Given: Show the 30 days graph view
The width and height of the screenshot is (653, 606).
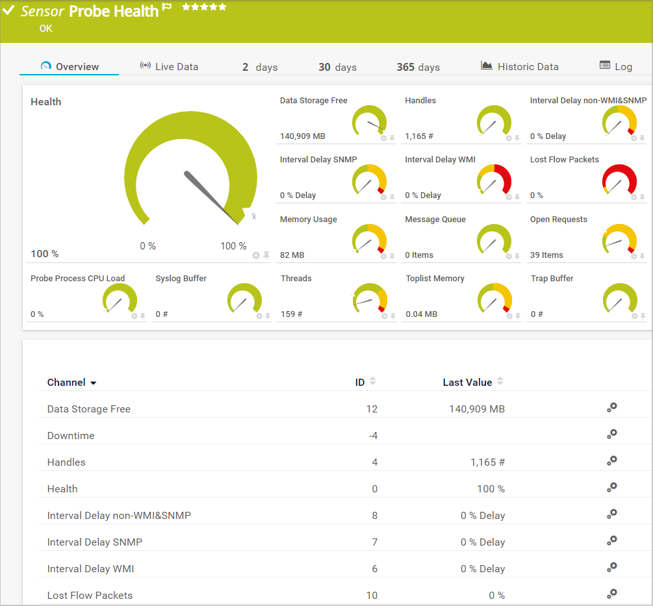Looking at the screenshot, I should (337, 68).
